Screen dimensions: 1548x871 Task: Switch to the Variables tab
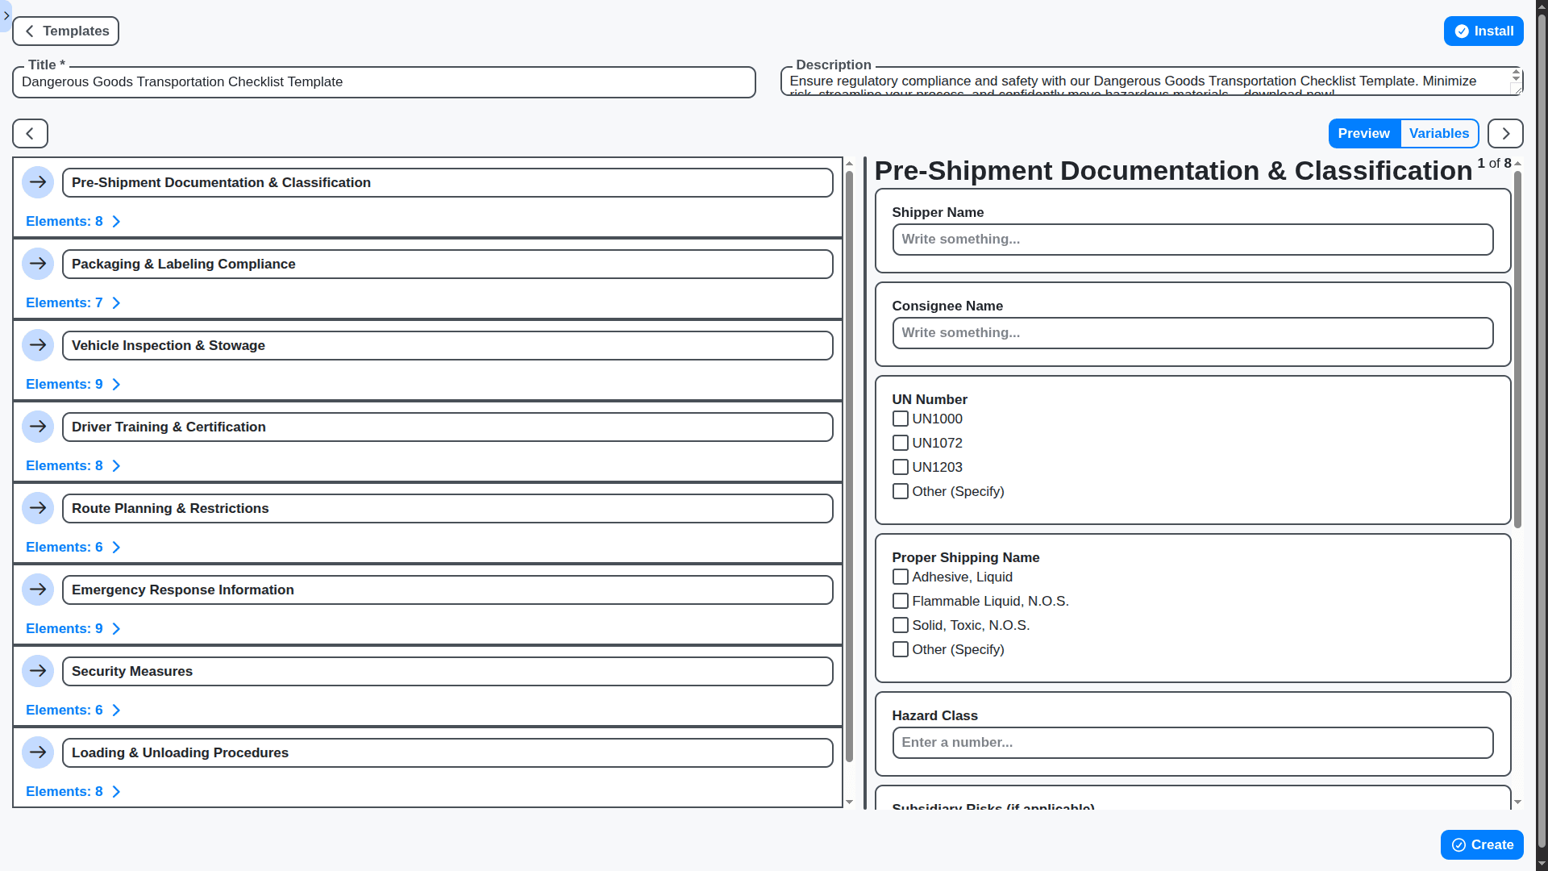[x=1439, y=133]
